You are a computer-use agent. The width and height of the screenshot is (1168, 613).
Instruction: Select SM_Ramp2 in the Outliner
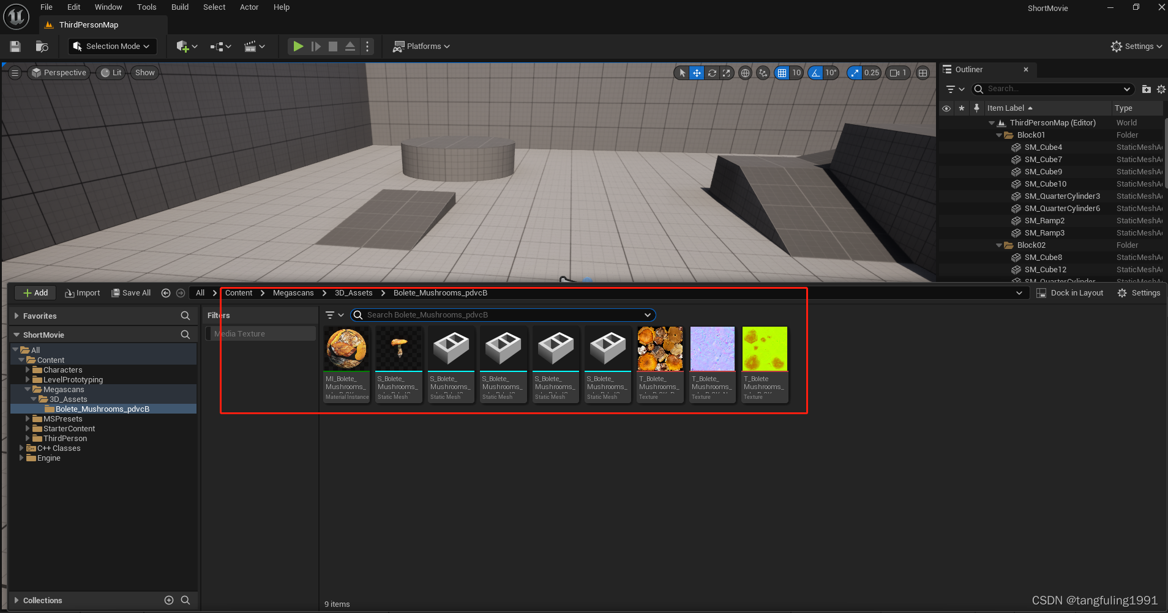(x=1044, y=221)
